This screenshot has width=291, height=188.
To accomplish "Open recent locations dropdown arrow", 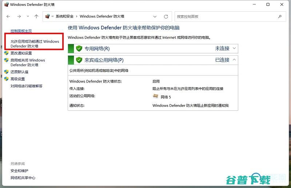I will (28, 16).
